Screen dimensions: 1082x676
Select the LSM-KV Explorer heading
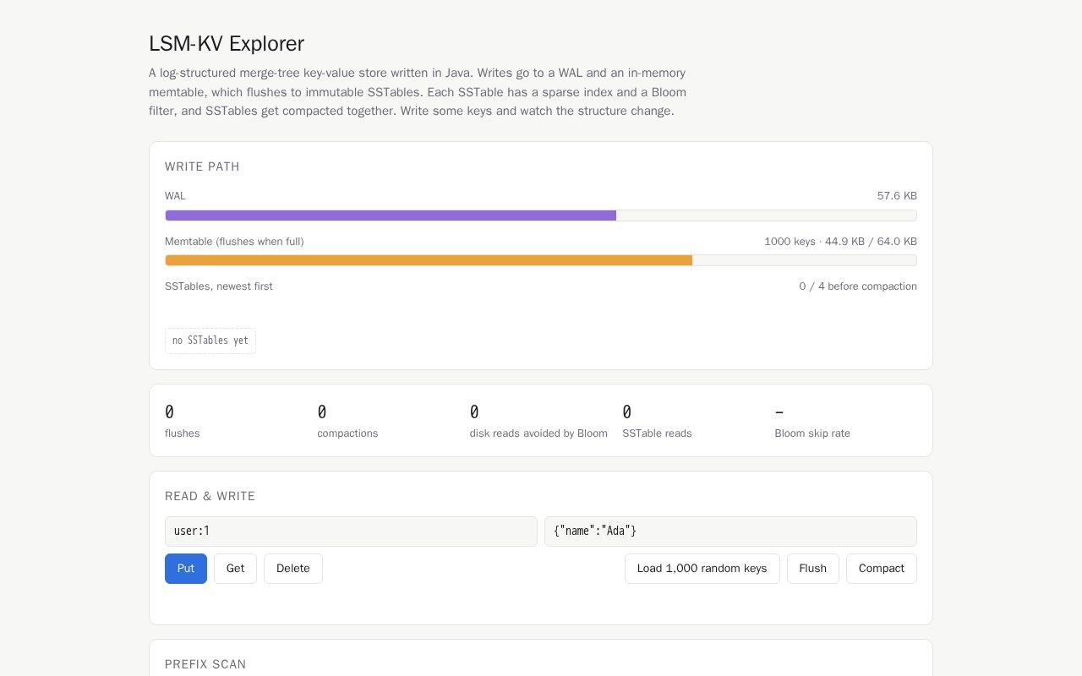tap(227, 43)
